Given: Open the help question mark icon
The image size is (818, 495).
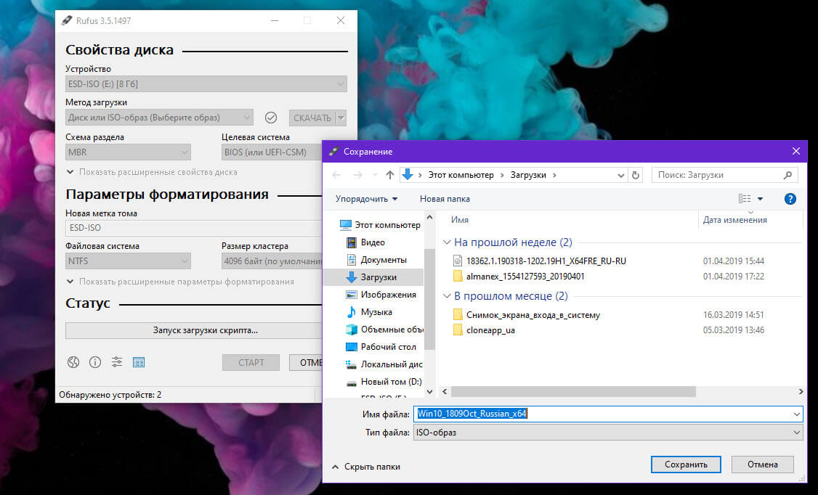Looking at the screenshot, I should [790, 199].
